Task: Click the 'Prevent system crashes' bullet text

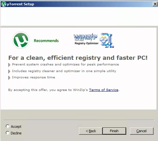Action: coord(65,65)
